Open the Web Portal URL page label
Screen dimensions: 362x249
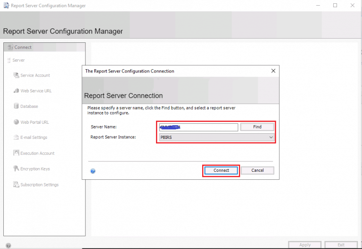pos(34,122)
